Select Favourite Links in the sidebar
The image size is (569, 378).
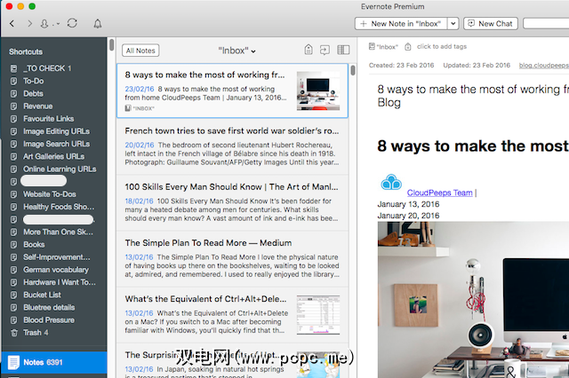pos(48,119)
